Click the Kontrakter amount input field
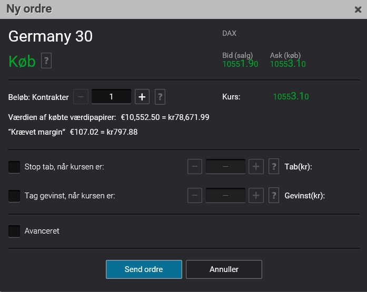The width and height of the screenshot is (367, 292). 111,97
